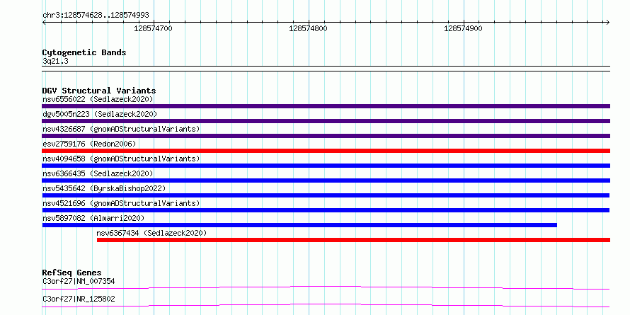Image resolution: width=630 pixels, height=315 pixels.
Task: Open nsv4521696 (gnomADStructuralVariants) label
Action: click(121, 203)
